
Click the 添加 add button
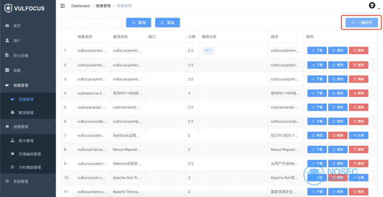click(168, 23)
